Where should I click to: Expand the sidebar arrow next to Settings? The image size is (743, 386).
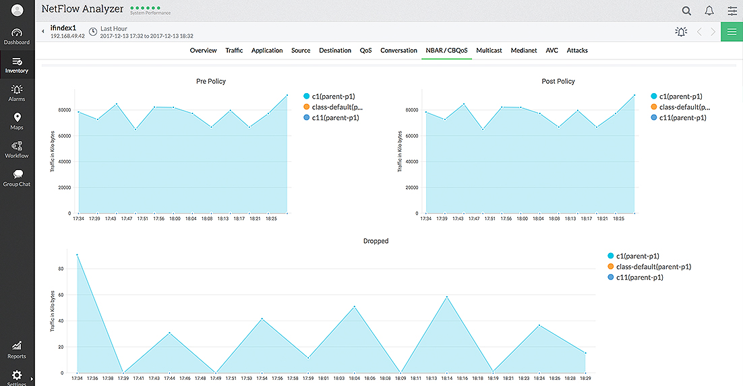(x=32, y=379)
